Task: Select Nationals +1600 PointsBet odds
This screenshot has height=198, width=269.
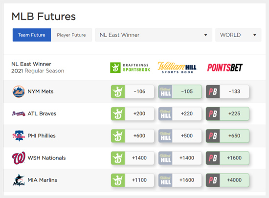Action: coord(234,158)
